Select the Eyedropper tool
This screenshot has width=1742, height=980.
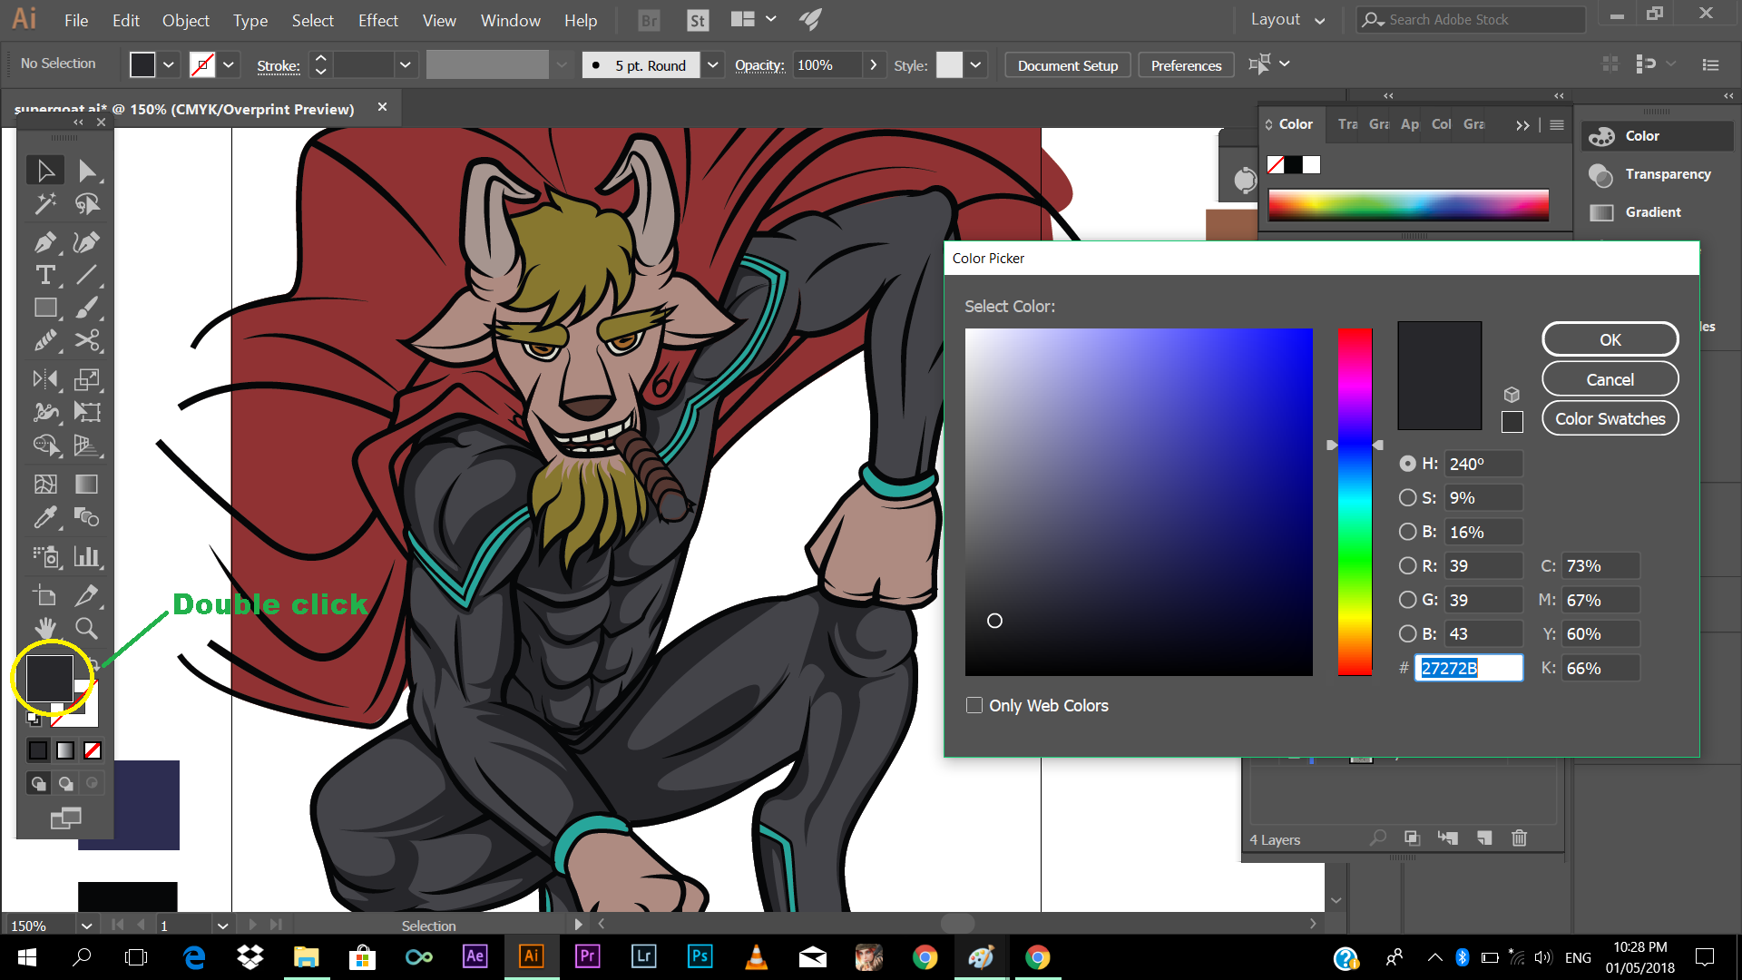[44, 517]
